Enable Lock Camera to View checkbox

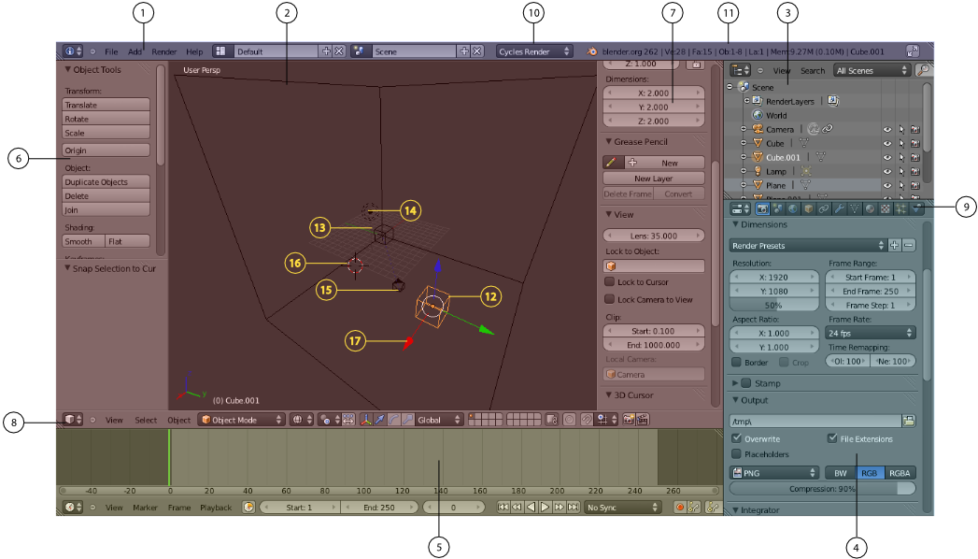[x=609, y=299]
